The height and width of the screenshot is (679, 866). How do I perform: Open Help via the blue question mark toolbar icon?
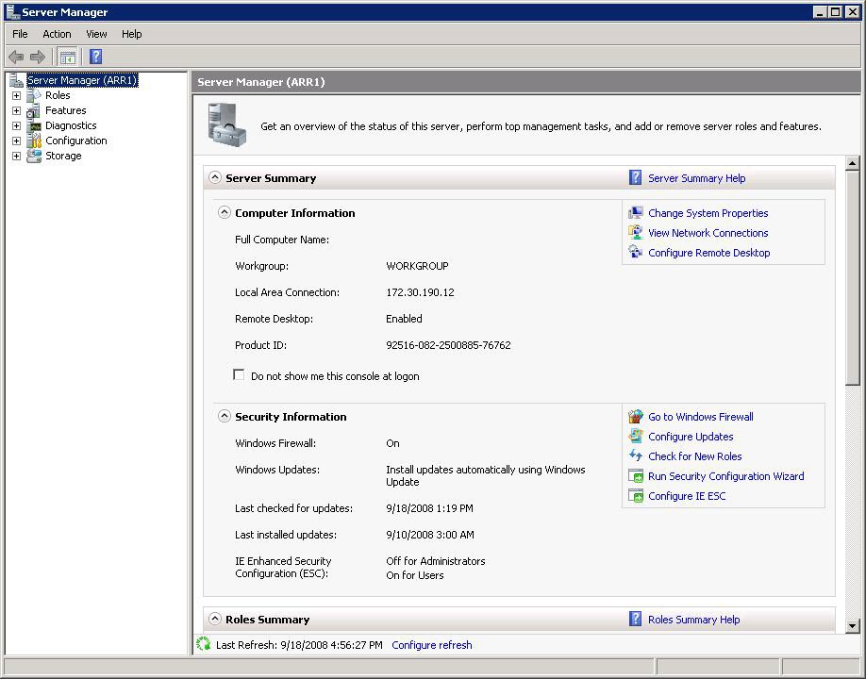[94, 56]
